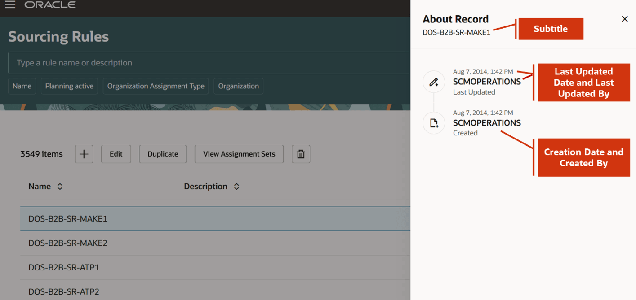
Task: Click SCMOPERATIONS above Last Updated
Action: (487, 82)
